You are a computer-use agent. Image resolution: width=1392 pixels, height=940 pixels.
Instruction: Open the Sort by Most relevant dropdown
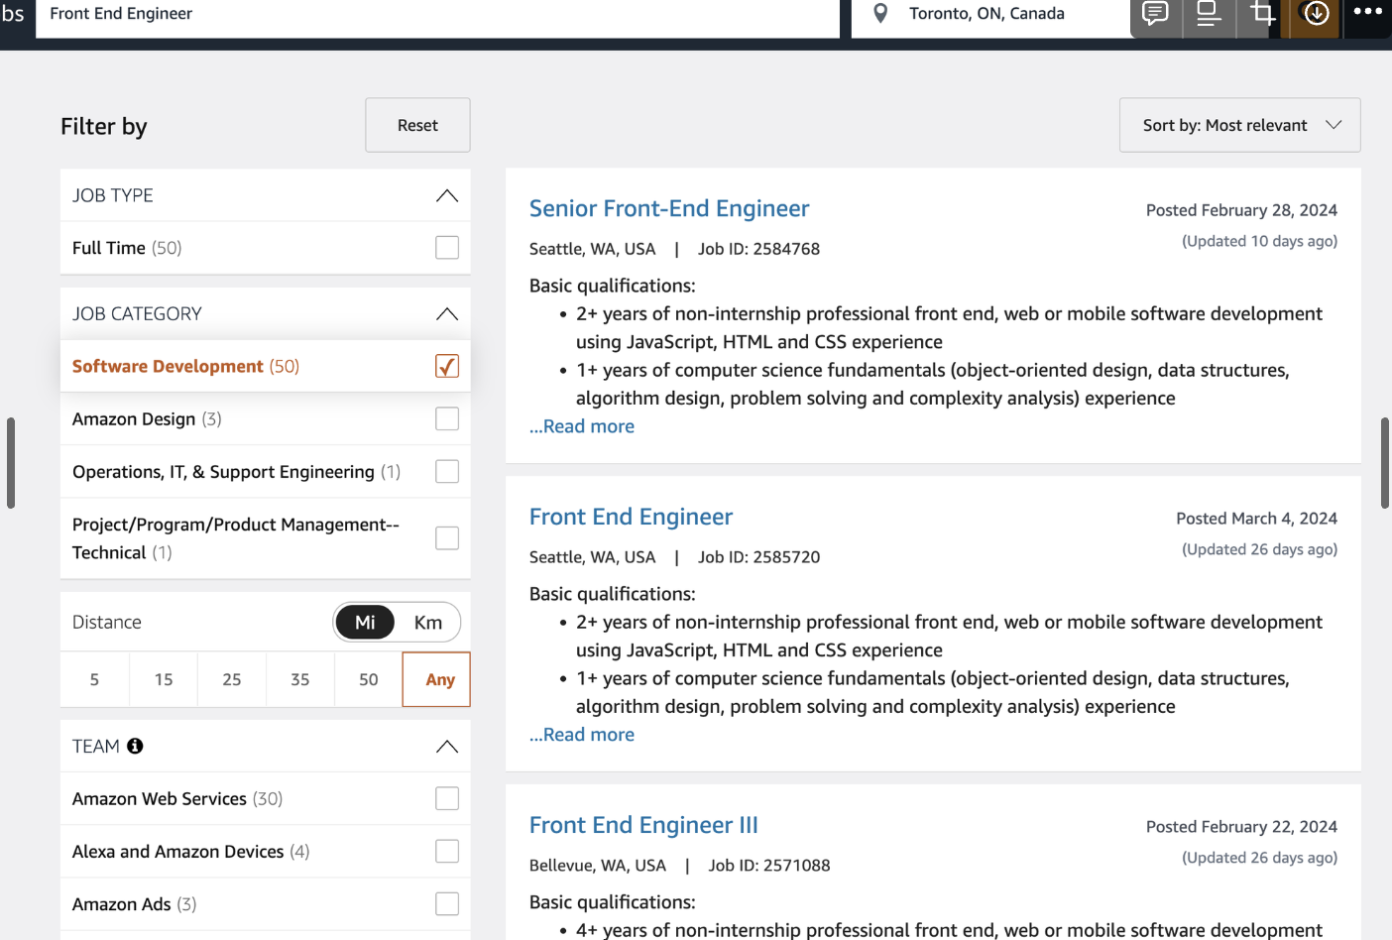pyautogui.click(x=1239, y=125)
